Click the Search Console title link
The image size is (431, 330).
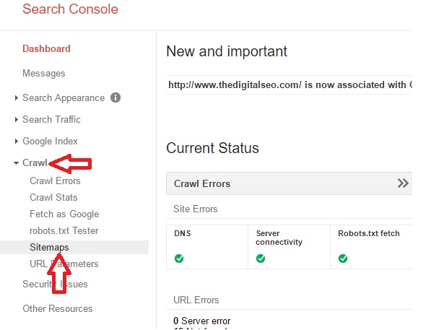point(70,9)
